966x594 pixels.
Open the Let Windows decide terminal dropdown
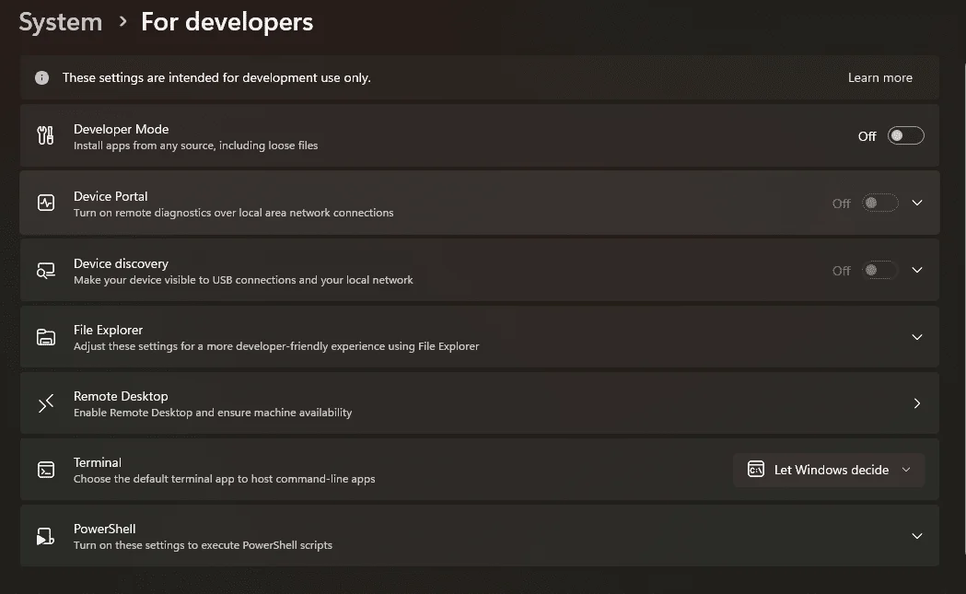[x=829, y=470]
